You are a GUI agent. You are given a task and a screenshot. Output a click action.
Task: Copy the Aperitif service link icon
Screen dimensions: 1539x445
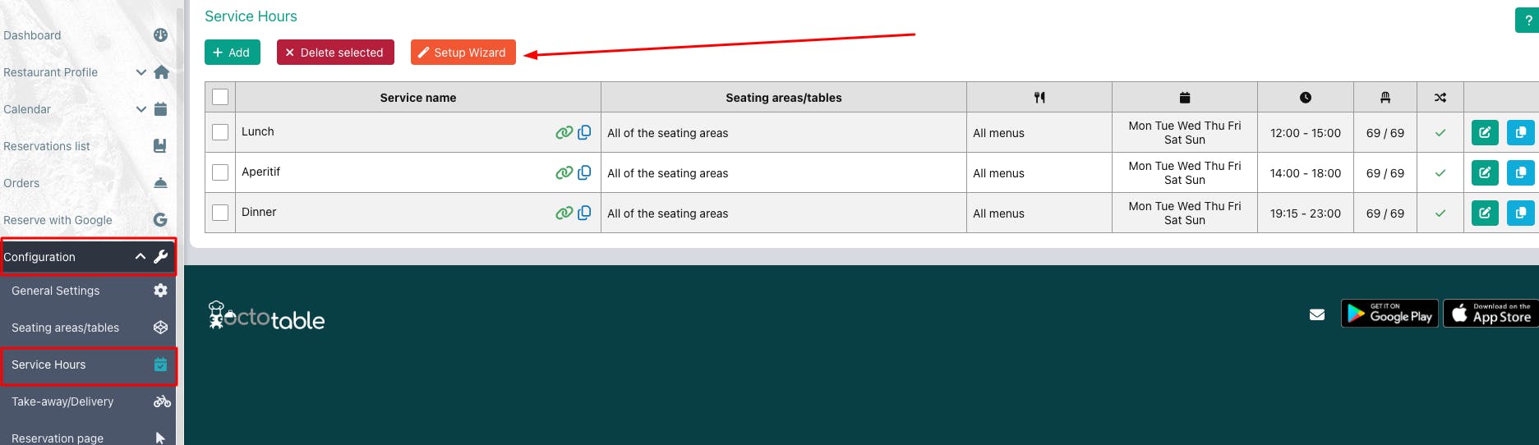pos(584,172)
